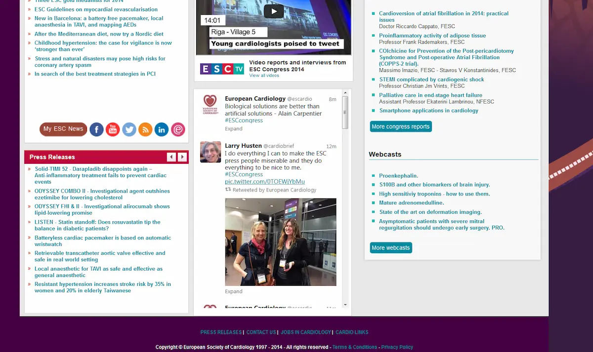Open the Proenkephalin webcast

click(x=398, y=176)
